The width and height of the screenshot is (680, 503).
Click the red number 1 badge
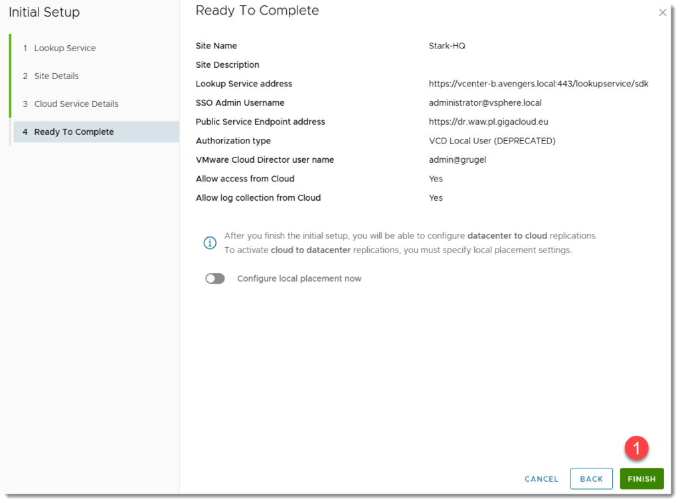click(x=636, y=449)
